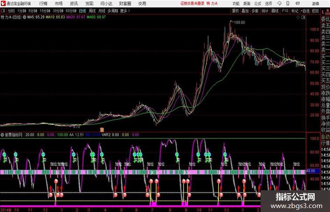Open the 股票指标网 indicator dropdown icon
The image size is (330, 212).
(2, 135)
